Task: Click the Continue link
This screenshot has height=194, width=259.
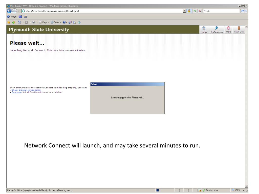Action: click(x=16, y=92)
